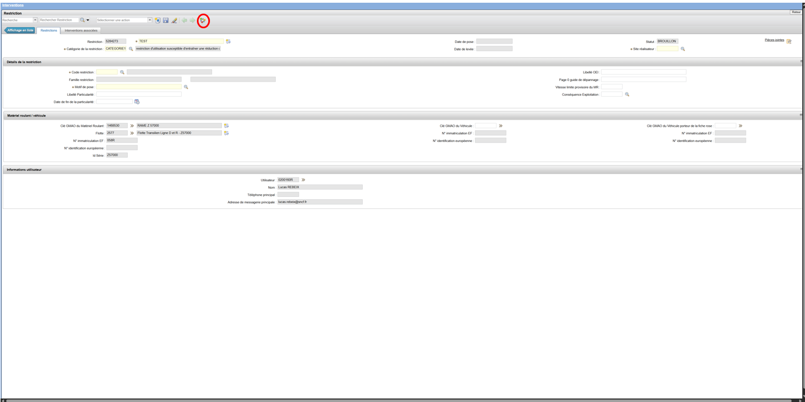Open detail menu for Clé GMAO du Matériel Roulant
Screen dimensions: 805x402
[132, 126]
